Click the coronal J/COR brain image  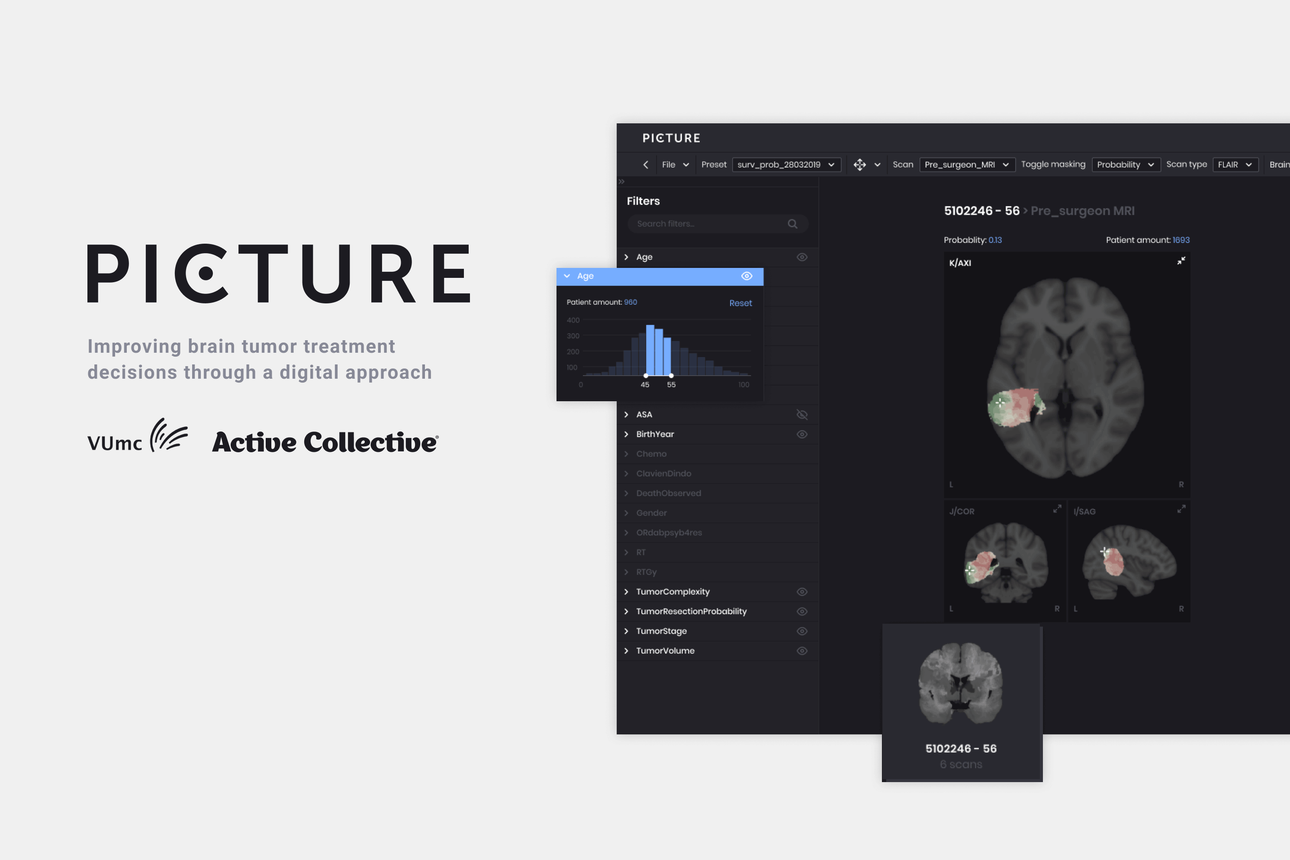pos(1007,562)
